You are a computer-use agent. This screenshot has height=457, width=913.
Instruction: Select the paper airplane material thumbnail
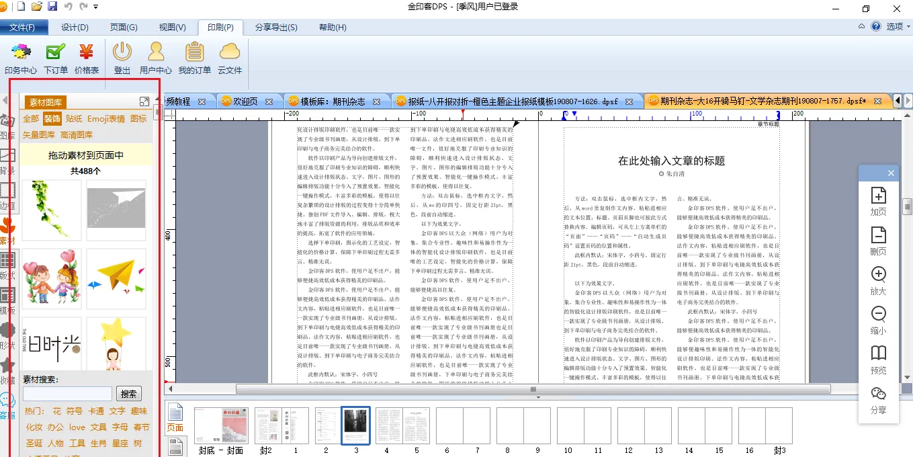tap(116, 278)
